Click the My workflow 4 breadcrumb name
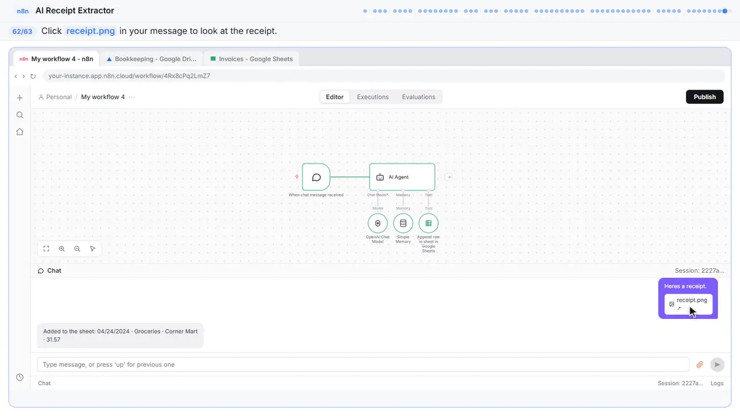This screenshot has width=740, height=416. point(103,97)
